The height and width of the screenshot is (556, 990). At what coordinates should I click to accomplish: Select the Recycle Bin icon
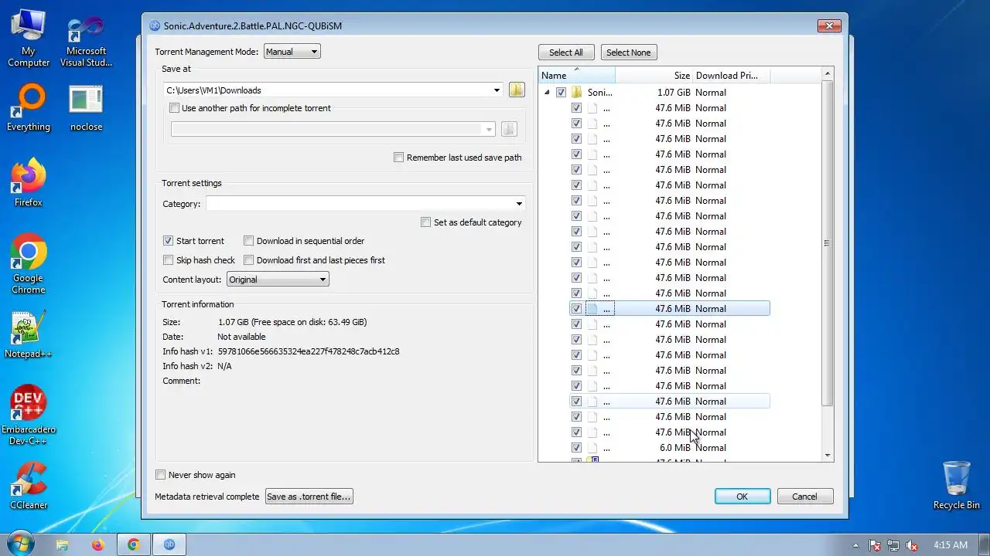click(957, 485)
